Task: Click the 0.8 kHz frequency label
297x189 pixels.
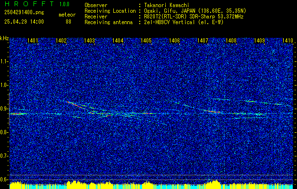Action: click(4, 132)
